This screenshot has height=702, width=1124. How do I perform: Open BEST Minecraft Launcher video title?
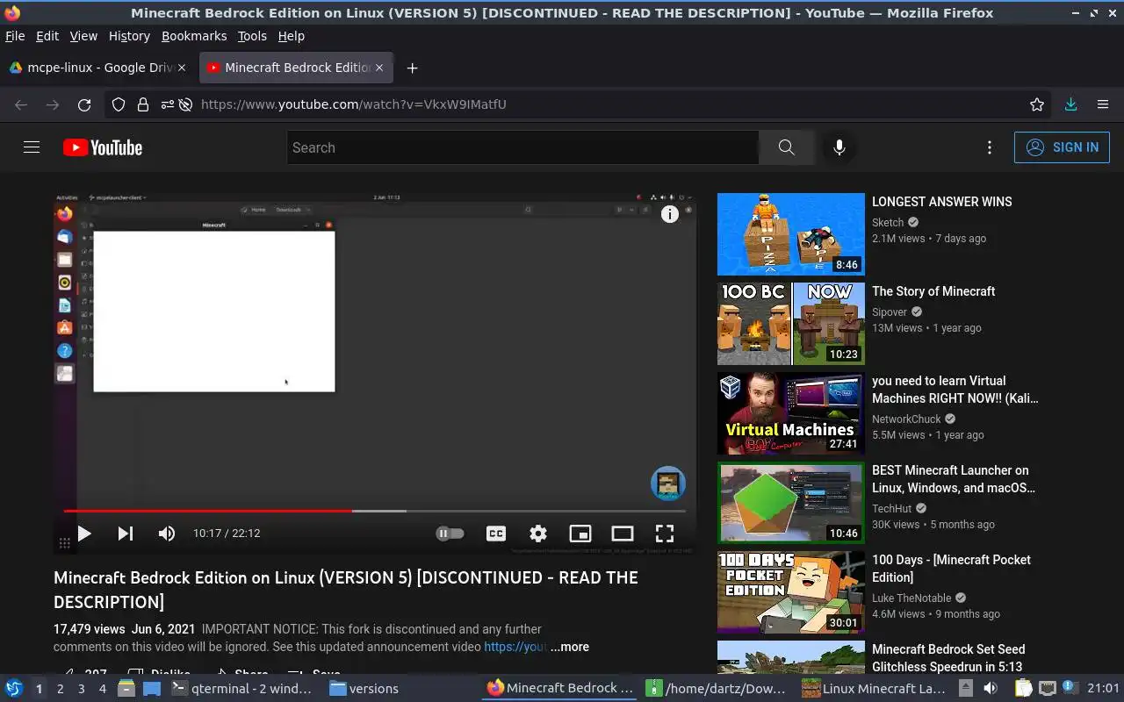pyautogui.click(x=954, y=479)
